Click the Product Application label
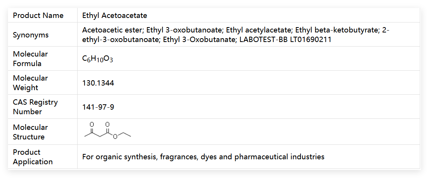429x178 pixels. pyautogui.click(x=33, y=157)
